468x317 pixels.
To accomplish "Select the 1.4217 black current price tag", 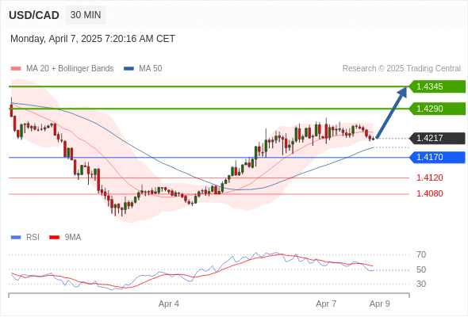I will 437,138.
